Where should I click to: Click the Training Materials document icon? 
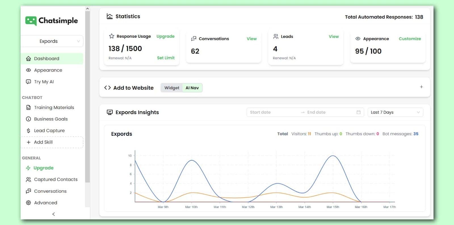28,107
